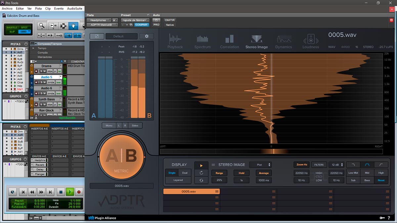Click the red target button in plugin header

click(x=391, y=20)
